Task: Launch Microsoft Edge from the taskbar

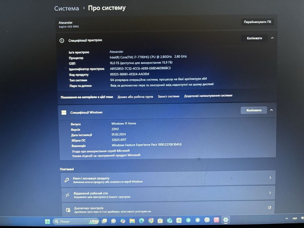Action: pos(141,221)
